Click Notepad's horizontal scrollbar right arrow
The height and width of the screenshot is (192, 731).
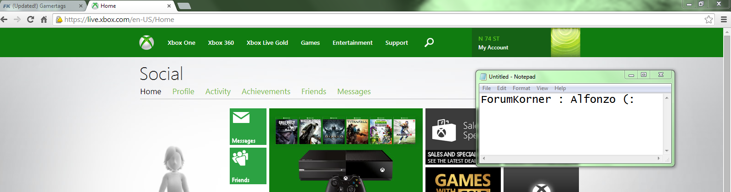[659, 158]
